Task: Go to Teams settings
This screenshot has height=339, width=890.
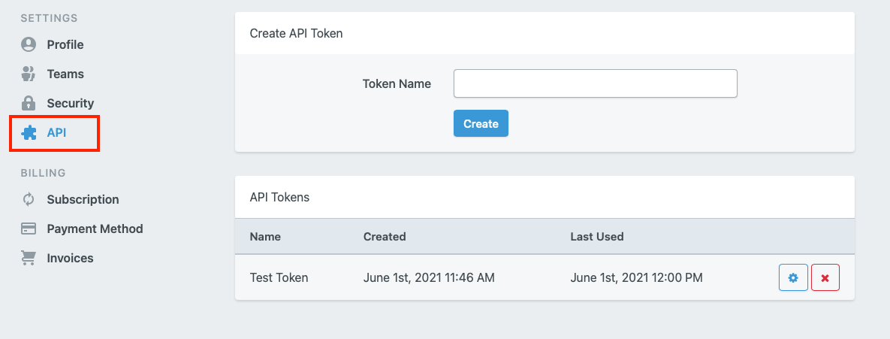Action: [x=65, y=74]
